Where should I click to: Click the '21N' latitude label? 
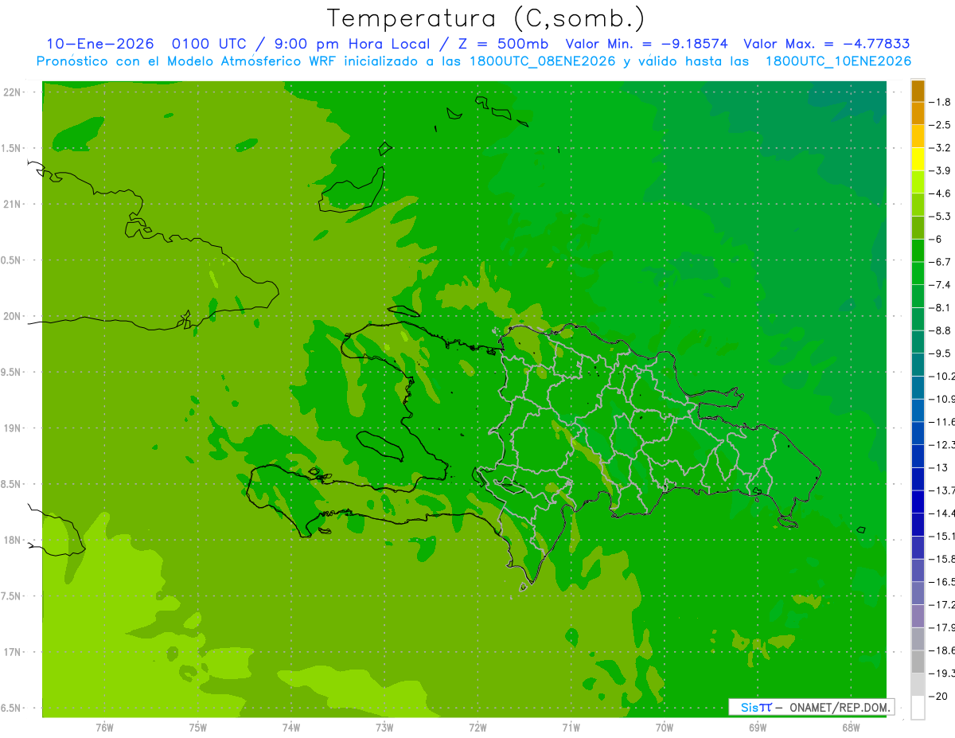tap(13, 205)
